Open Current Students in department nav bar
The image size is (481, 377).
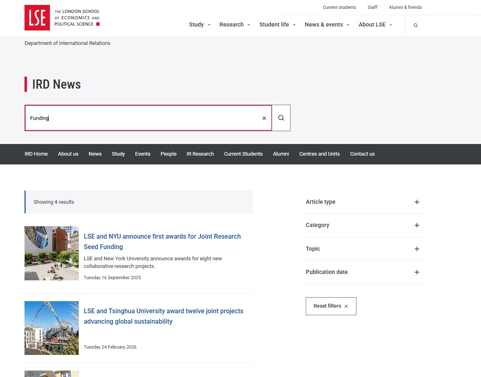click(x=243, y=154)
